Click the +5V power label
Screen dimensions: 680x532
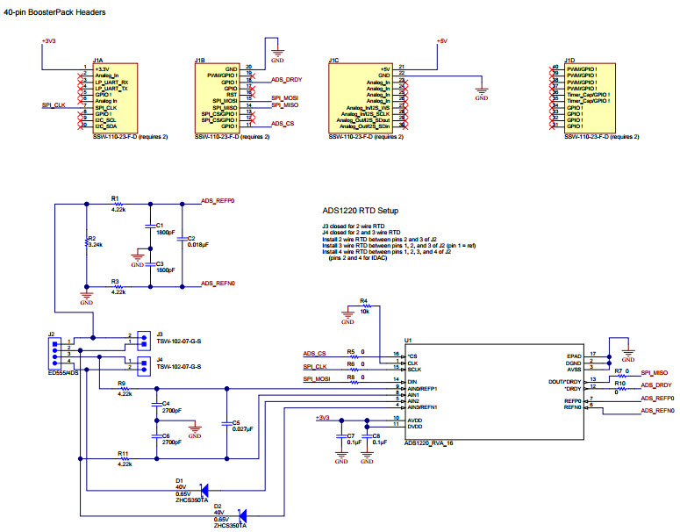tap(443, 41)
